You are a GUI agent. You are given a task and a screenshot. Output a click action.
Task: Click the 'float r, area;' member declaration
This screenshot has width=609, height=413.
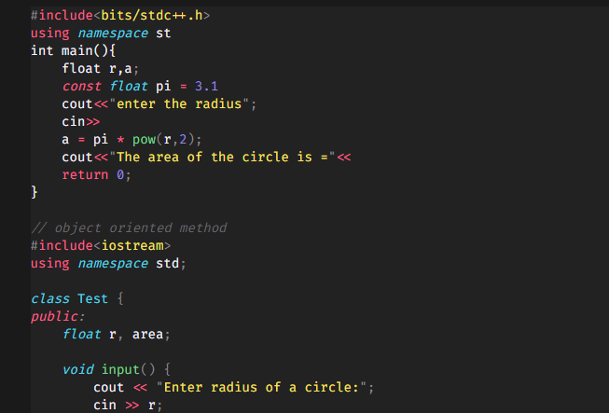pos(117,334)
